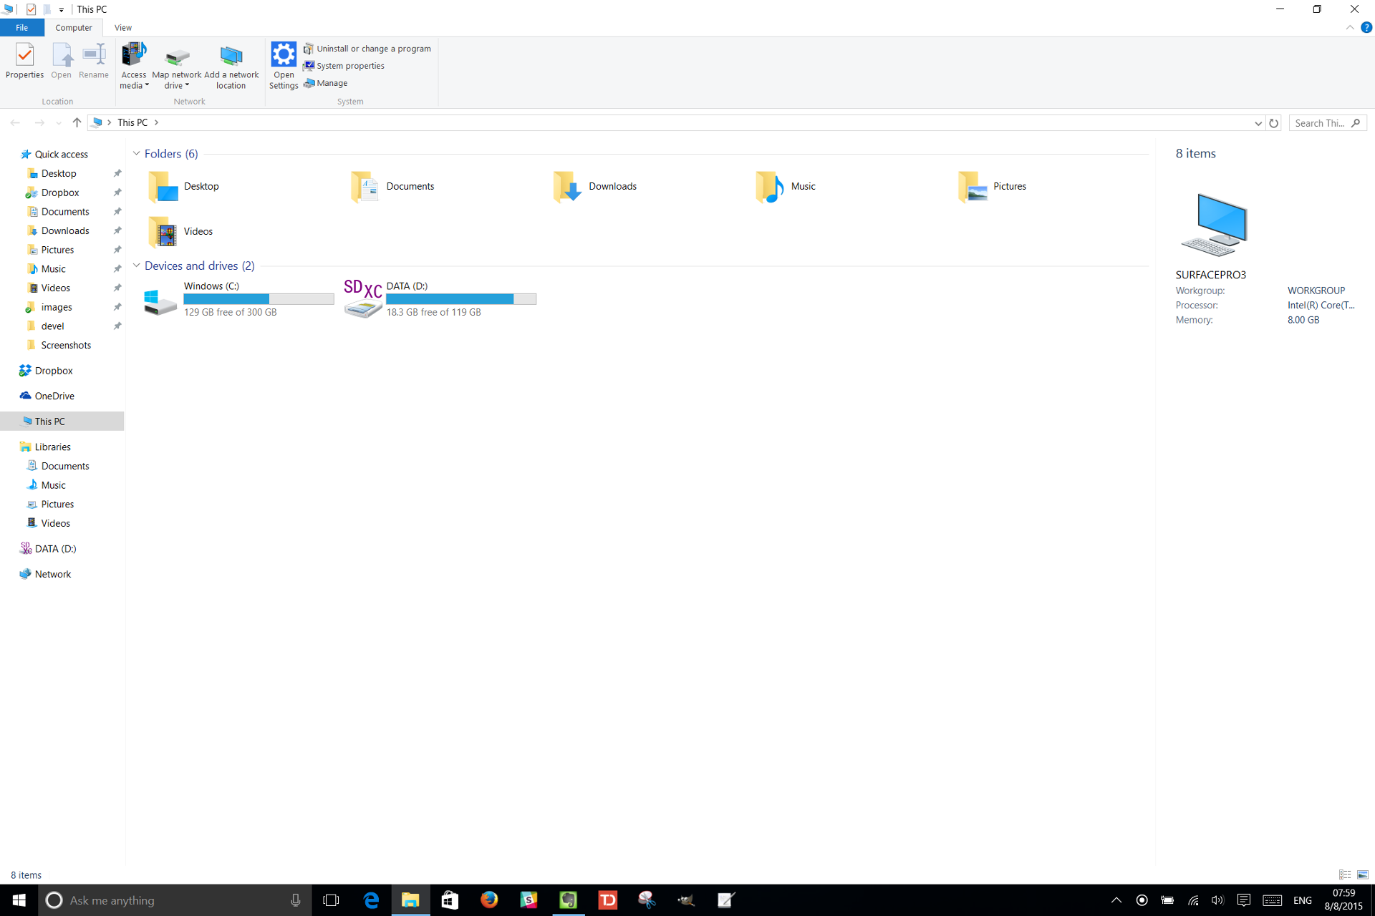The image size is (1375, 916).
Task: Open the address bar history dropdown
Action: pyautogui.click(x=1258, y=123)
